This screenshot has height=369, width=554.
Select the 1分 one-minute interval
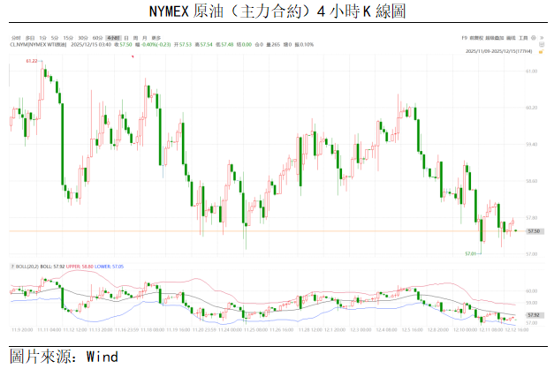tap(42, 38)
